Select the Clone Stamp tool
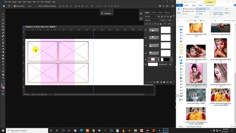The width and height of the screenshot is (236, 133). tap(3, 42)
